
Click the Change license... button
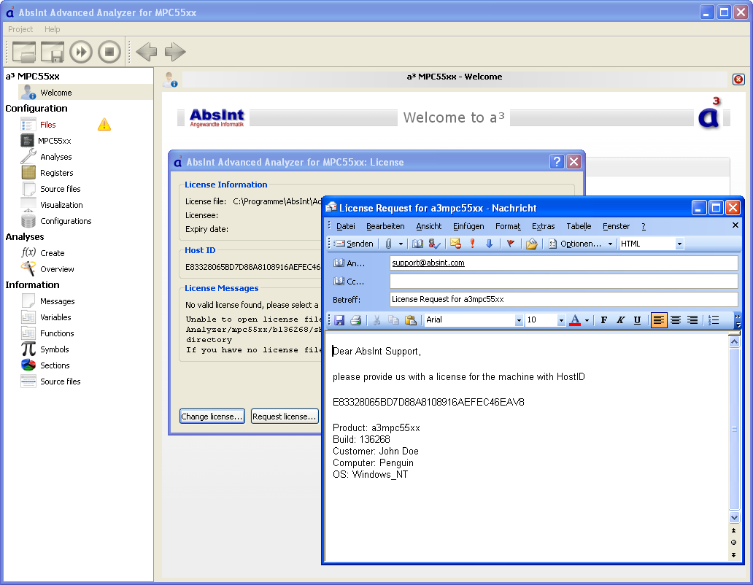(x=212, y=416)
